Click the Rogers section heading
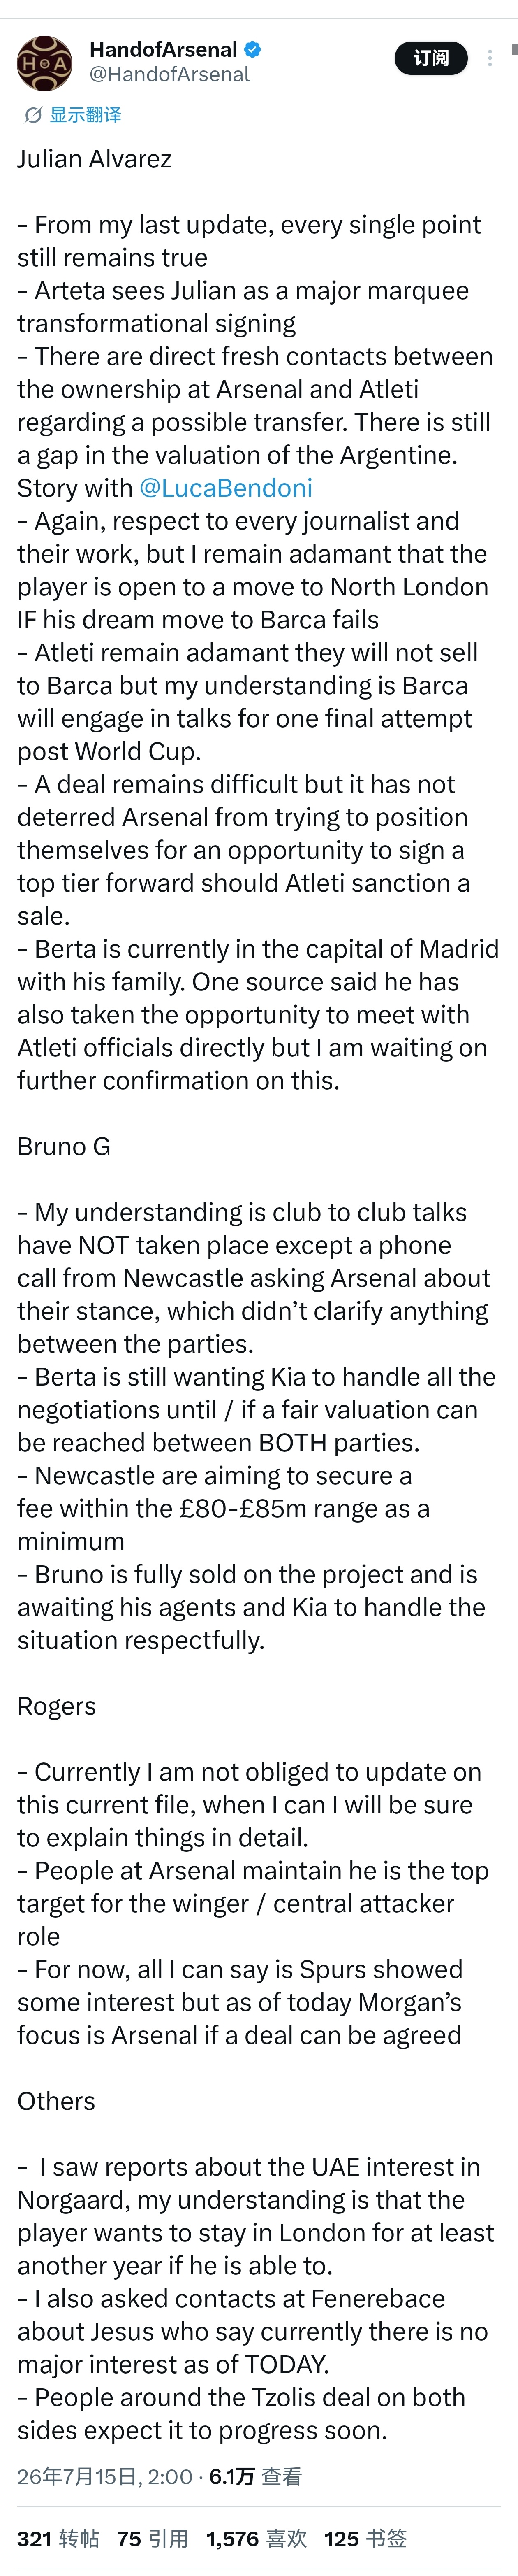518x2576 pixels. [x=57, y=1706]
